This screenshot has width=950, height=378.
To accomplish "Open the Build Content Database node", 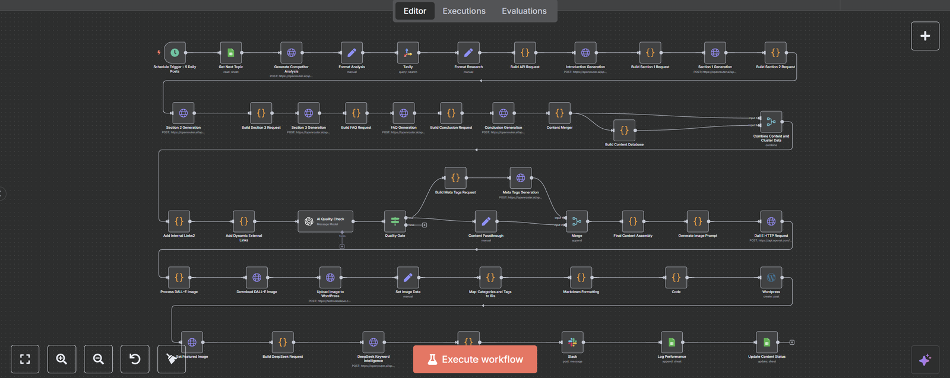I will coord(624,131).
